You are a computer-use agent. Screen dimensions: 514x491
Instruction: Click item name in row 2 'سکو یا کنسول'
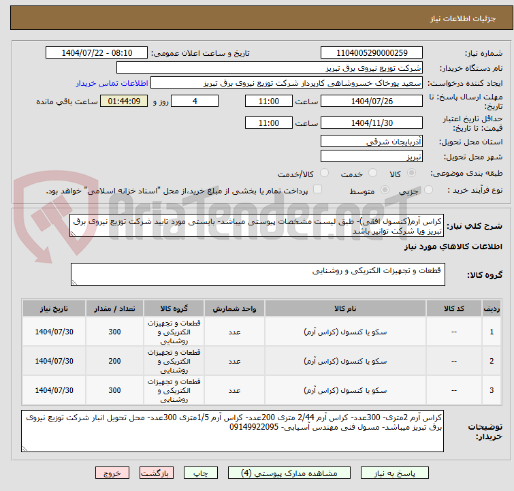point(345,361)
